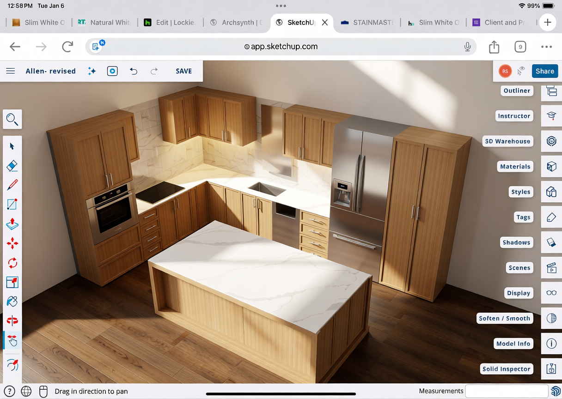Select the Paint Bucket tool

pyautogui.click(x=12, y=302)
